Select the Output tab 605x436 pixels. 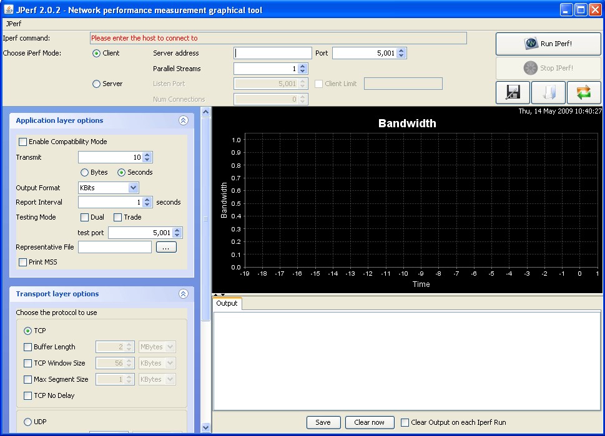click(x=227, y=304)
